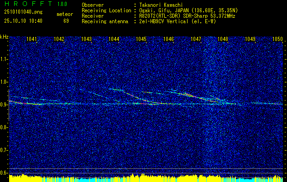Click time marker 1049
This screenshot has height=182, width=287.
250,39
